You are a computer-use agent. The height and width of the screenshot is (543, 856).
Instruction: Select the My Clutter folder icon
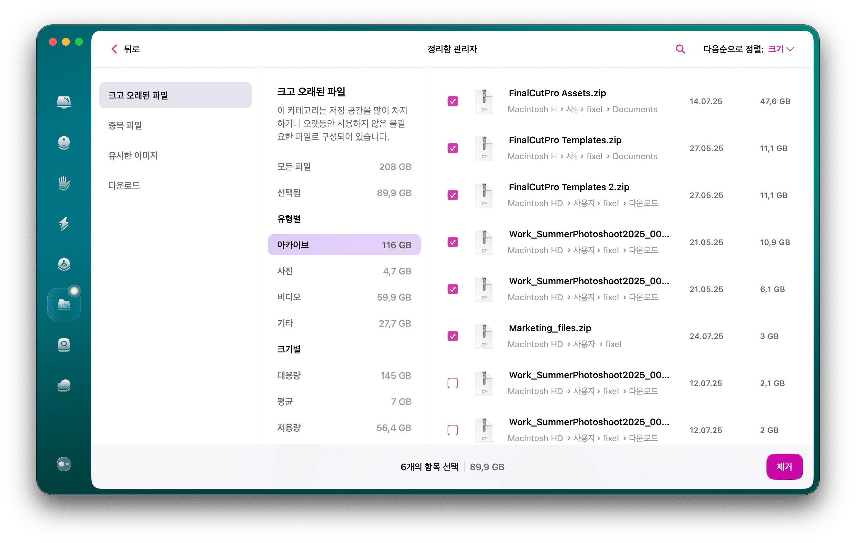[x=64, y=304]
